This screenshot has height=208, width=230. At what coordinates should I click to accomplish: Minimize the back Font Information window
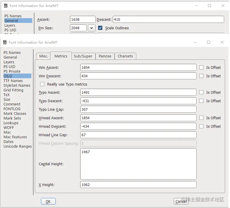click(x=196, y=6)
